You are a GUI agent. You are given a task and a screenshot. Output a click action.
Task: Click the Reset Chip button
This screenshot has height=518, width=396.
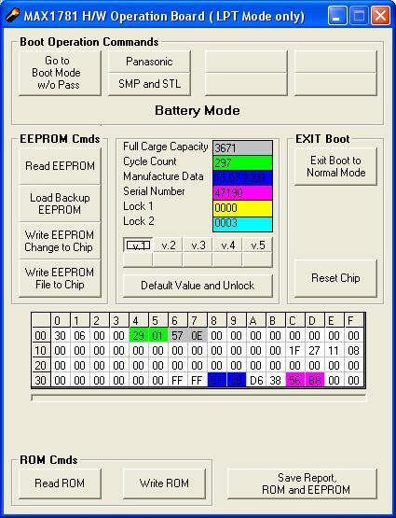pyautogui.click(x=335, y=278)
